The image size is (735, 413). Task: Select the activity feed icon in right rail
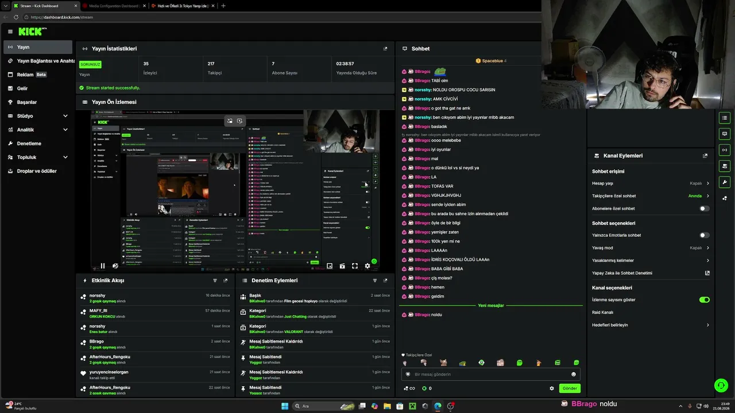[x=725, y=198]
